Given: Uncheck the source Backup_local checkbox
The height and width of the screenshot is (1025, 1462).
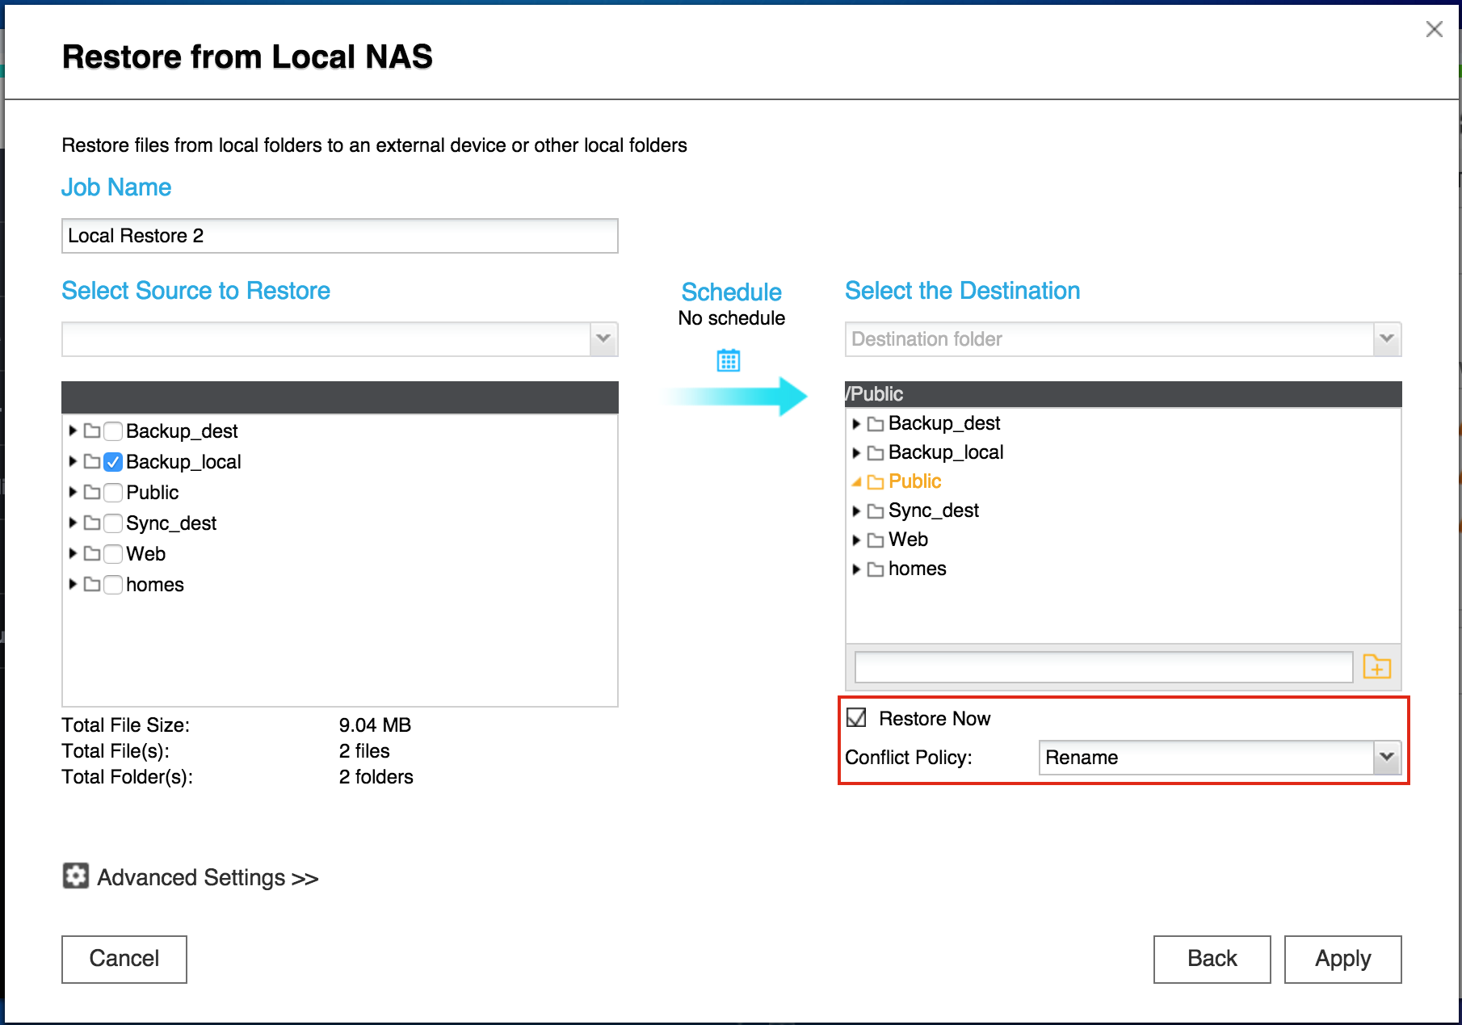Looking at the screenshot, I should (113, 461).
